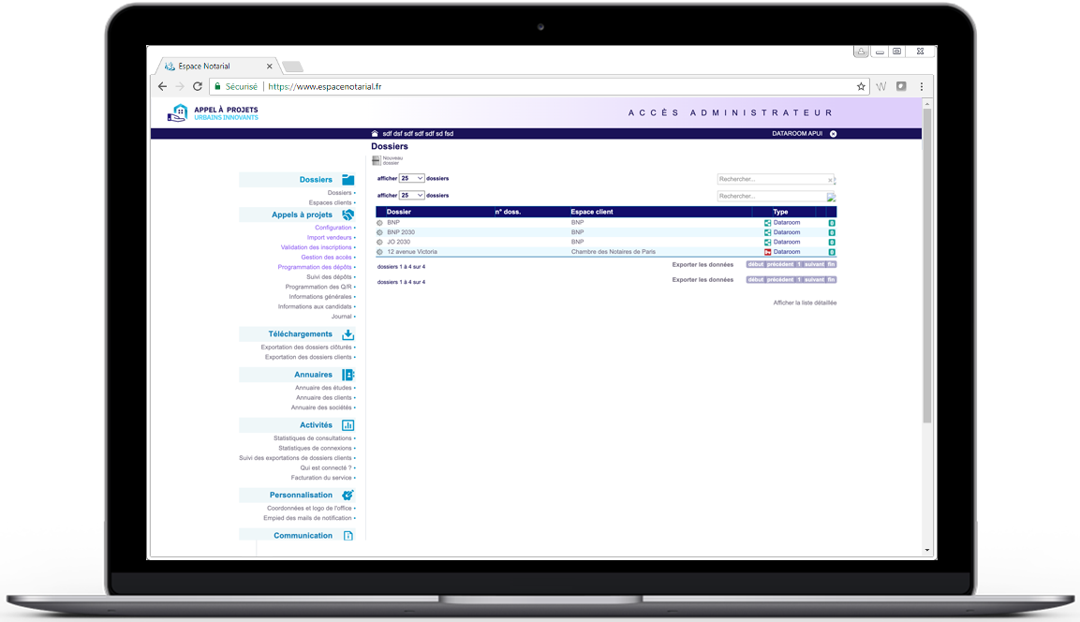The height and width of the screenshot is (622, 1080).
Task: Click the first Rechercher search field
Action: coord(770,179)
